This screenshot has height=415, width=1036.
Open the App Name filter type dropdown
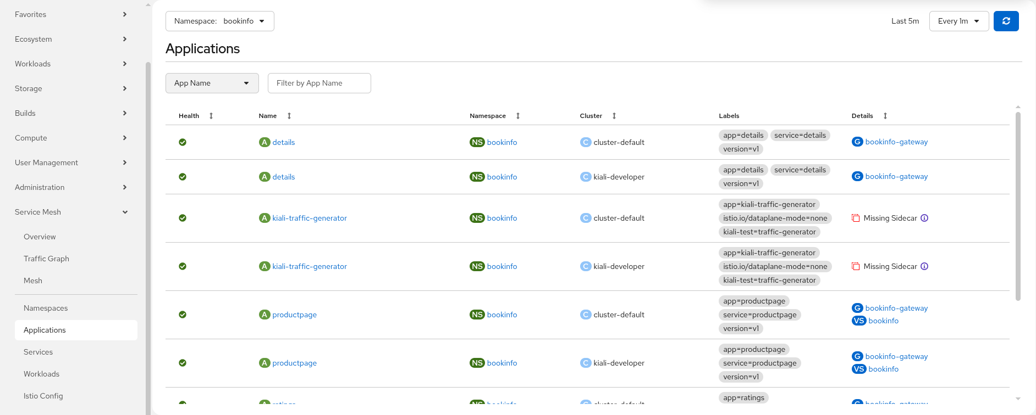click(212, 83)
